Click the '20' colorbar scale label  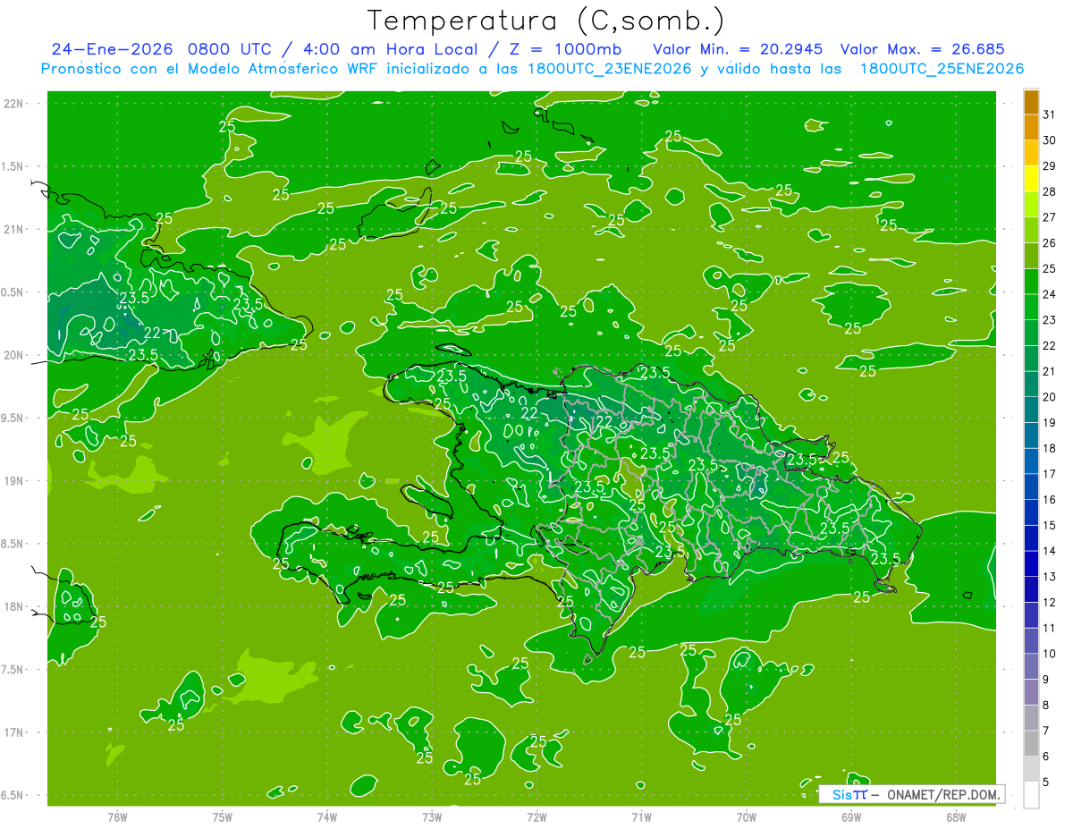click(1049, 396)
